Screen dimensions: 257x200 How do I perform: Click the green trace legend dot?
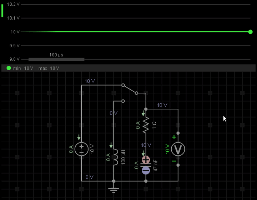[x=9, y=68]
